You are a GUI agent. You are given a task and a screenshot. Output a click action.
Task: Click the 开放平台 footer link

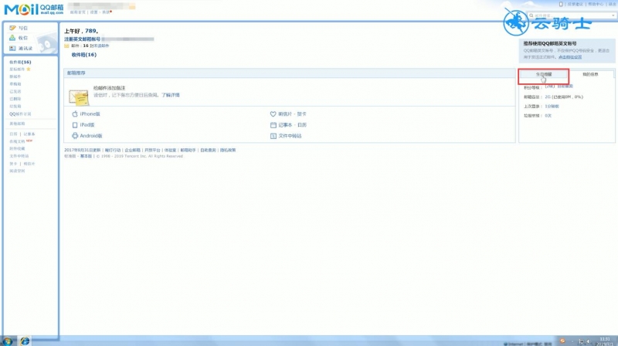(x=152, y=150)
